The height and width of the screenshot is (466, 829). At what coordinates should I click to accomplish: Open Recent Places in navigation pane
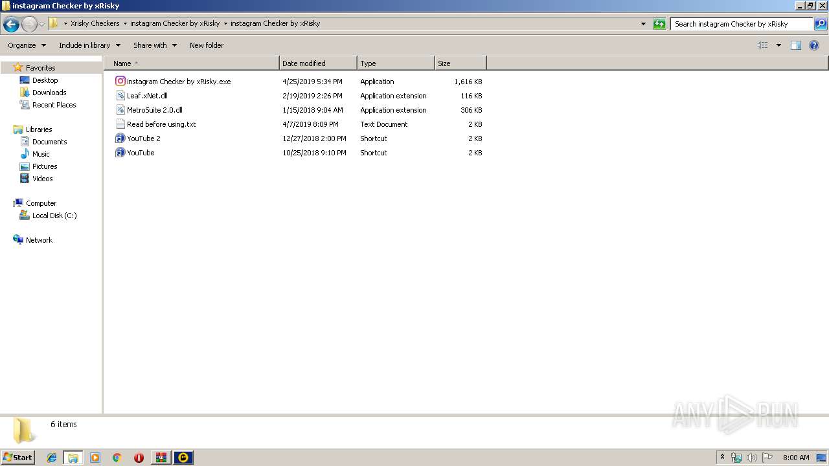[x=54, y=105]
